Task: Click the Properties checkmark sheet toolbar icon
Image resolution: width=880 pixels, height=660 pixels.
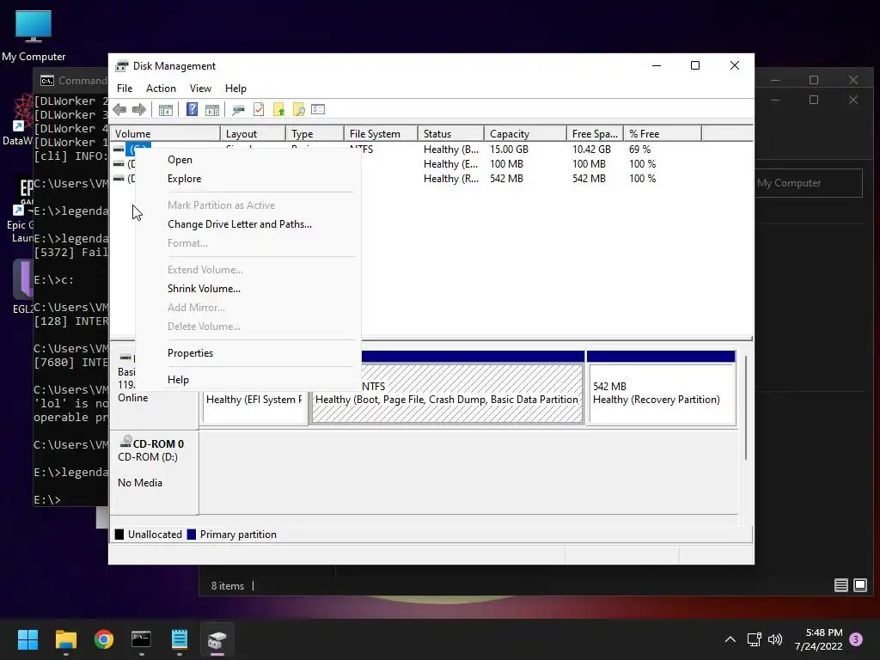Action: [x=259, y=109]
